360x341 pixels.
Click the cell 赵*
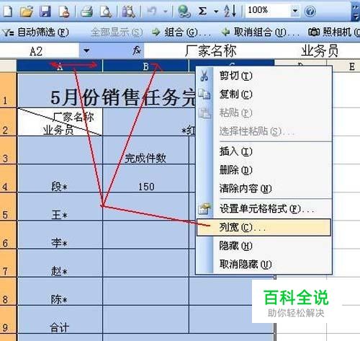pos(60,263)
